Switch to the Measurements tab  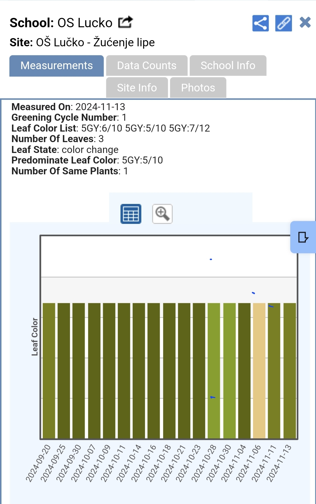click(x=57, y=66)
